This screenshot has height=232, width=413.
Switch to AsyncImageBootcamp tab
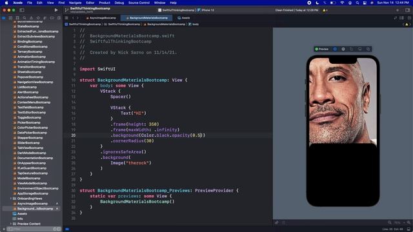(x=101, y=18)
